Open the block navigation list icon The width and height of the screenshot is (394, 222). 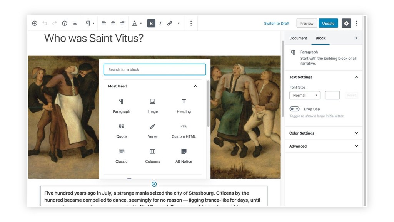click(75, 23)
